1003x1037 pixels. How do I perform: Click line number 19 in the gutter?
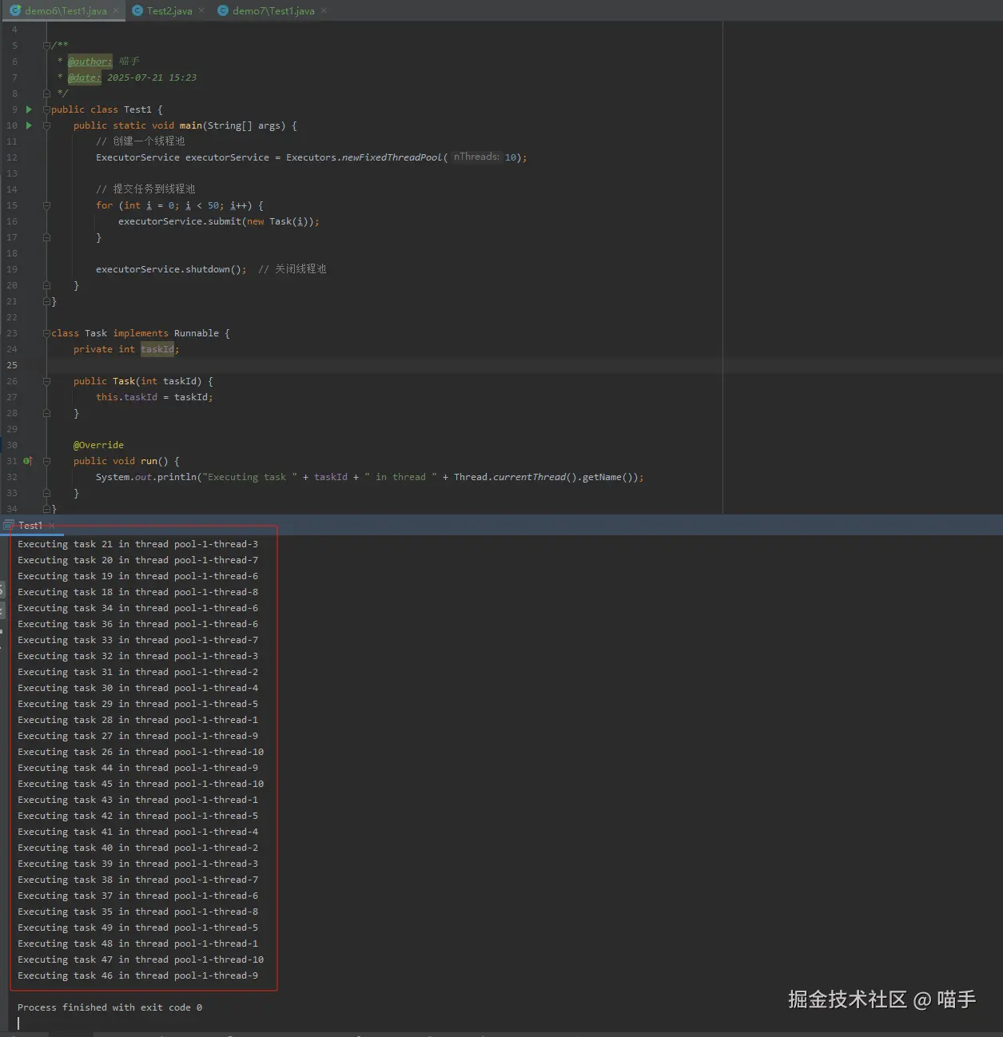(x=12, y=269)
